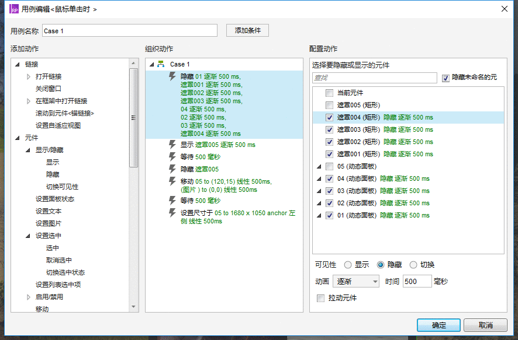The height and width of the screenshot is (340, 518).
Task: Collapse the 设置选中 group
Action: (28, 236)
